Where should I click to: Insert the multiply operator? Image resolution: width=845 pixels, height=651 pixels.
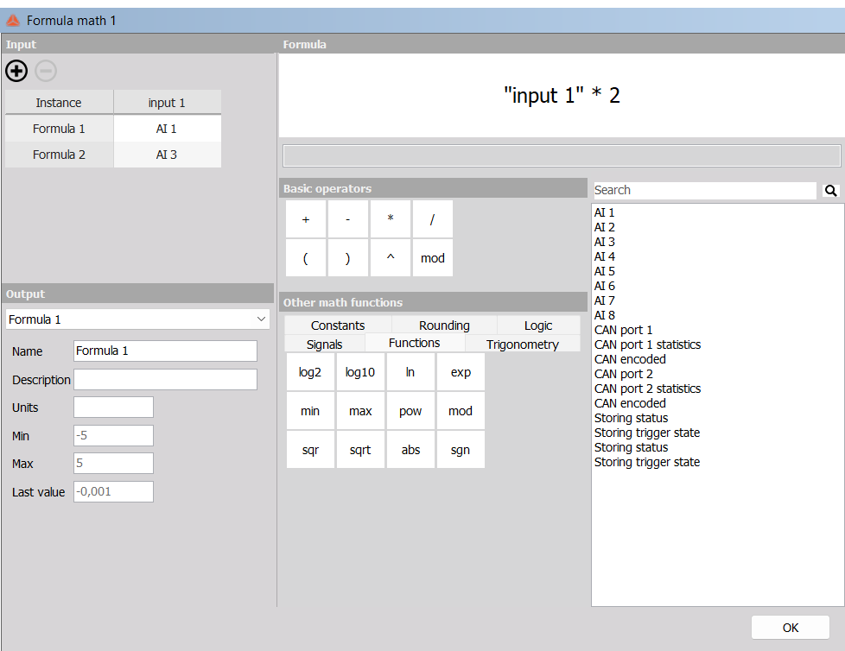[391, 219]
